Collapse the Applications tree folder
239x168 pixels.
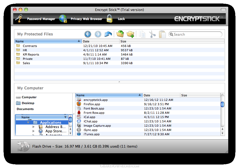coord(28,123)
